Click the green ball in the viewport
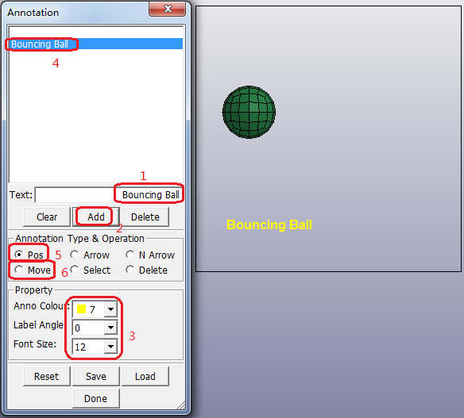 pyautogui.click(x=249, y=112)
